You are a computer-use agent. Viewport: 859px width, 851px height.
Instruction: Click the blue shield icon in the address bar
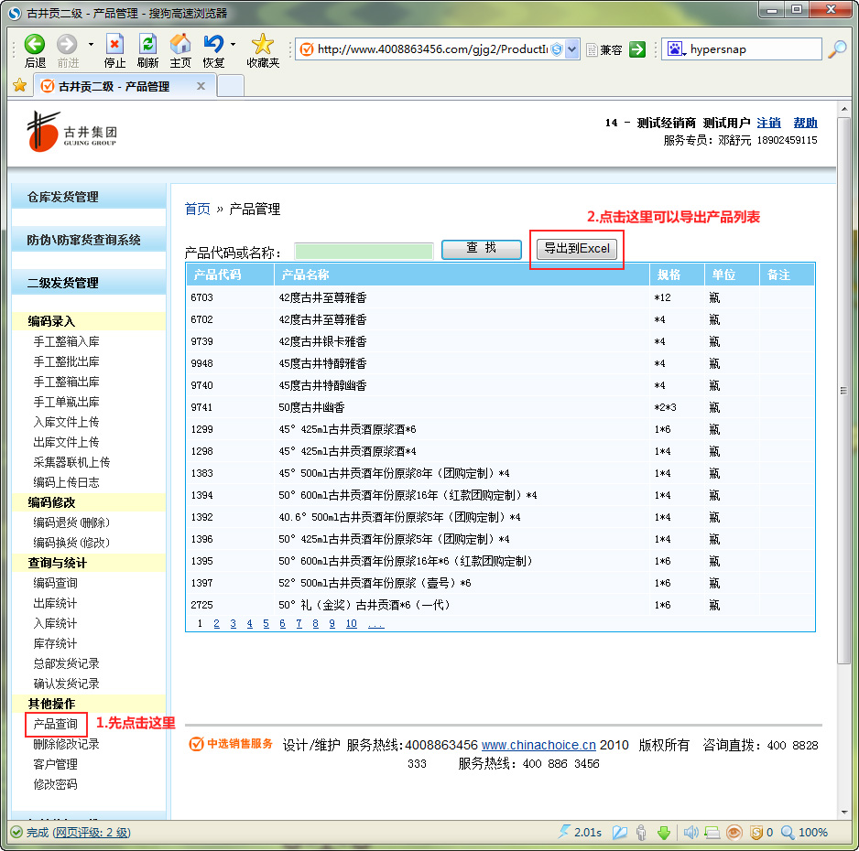(557, 49)
